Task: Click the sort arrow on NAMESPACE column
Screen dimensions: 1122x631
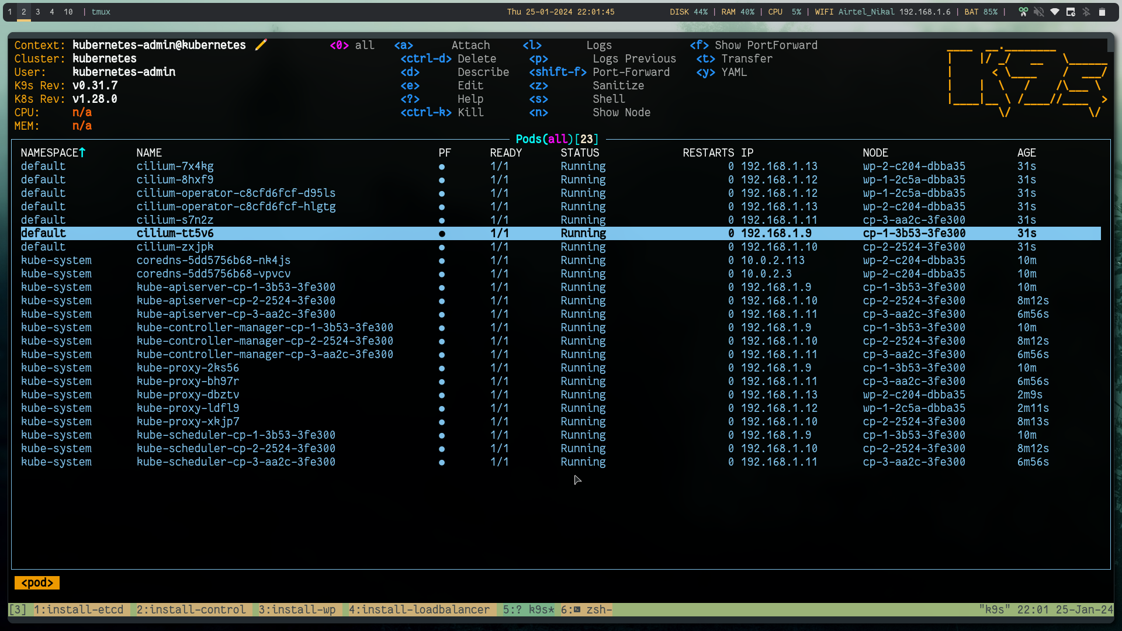Action: (82, 152)
